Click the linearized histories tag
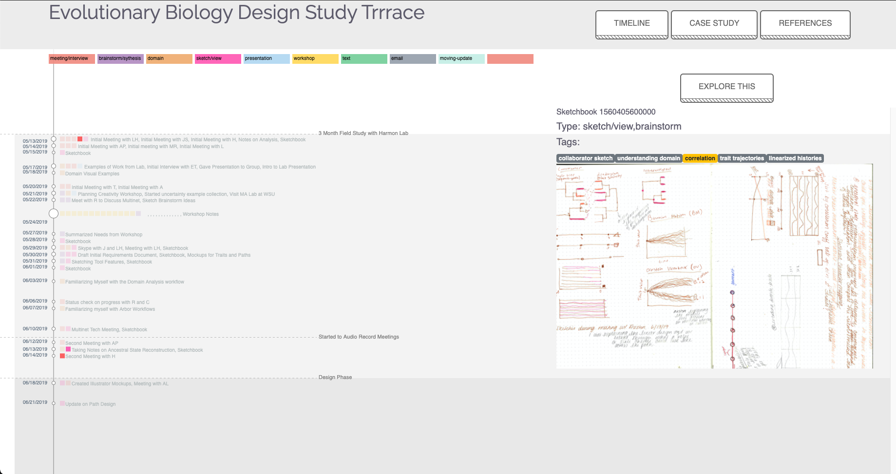 coord(795,158)
